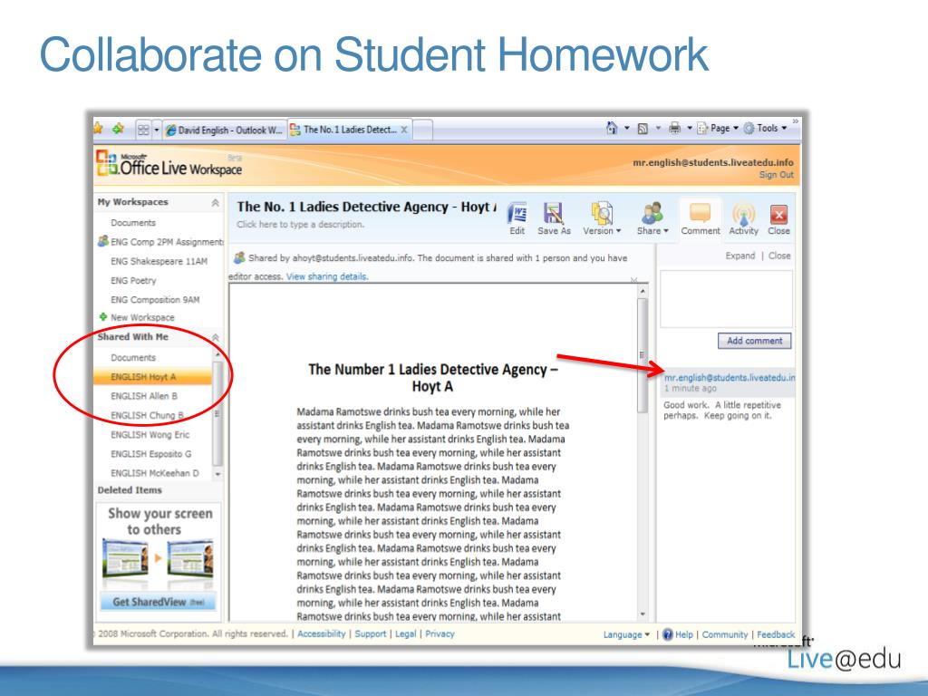Image resolution: width=928 pixels, height=696 pixels.
Task: Click the browser Home icon
Action: (612, 128)
